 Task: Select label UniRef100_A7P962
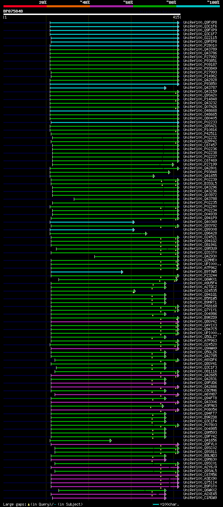point(200,268)
